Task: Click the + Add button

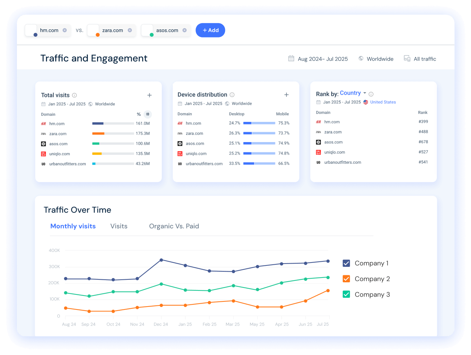Action: (210, 30)
